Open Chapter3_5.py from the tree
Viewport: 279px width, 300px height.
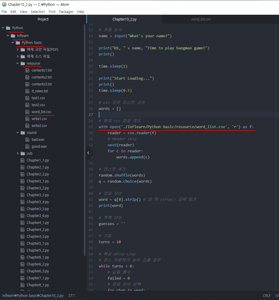pyautogui.click(x=38, y=209)
